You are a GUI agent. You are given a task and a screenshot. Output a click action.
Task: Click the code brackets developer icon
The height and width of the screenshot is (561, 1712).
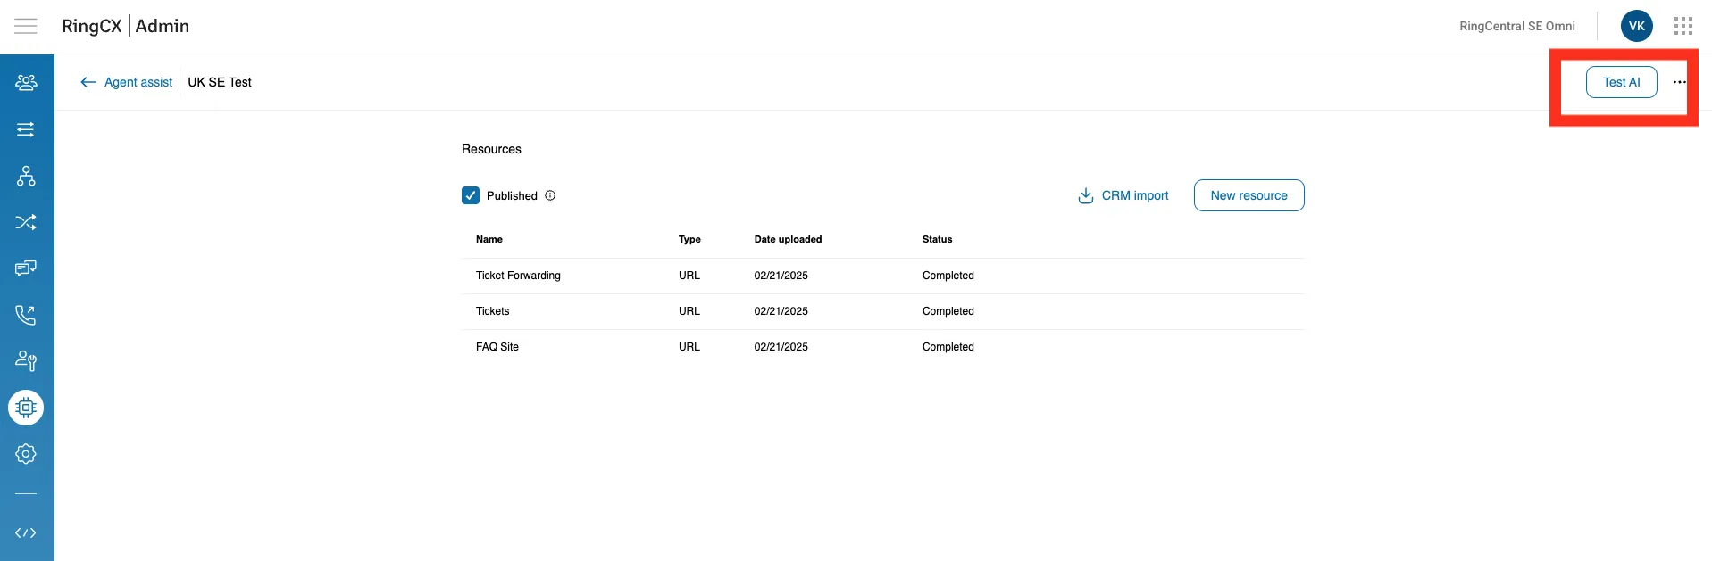coord(26,532)
